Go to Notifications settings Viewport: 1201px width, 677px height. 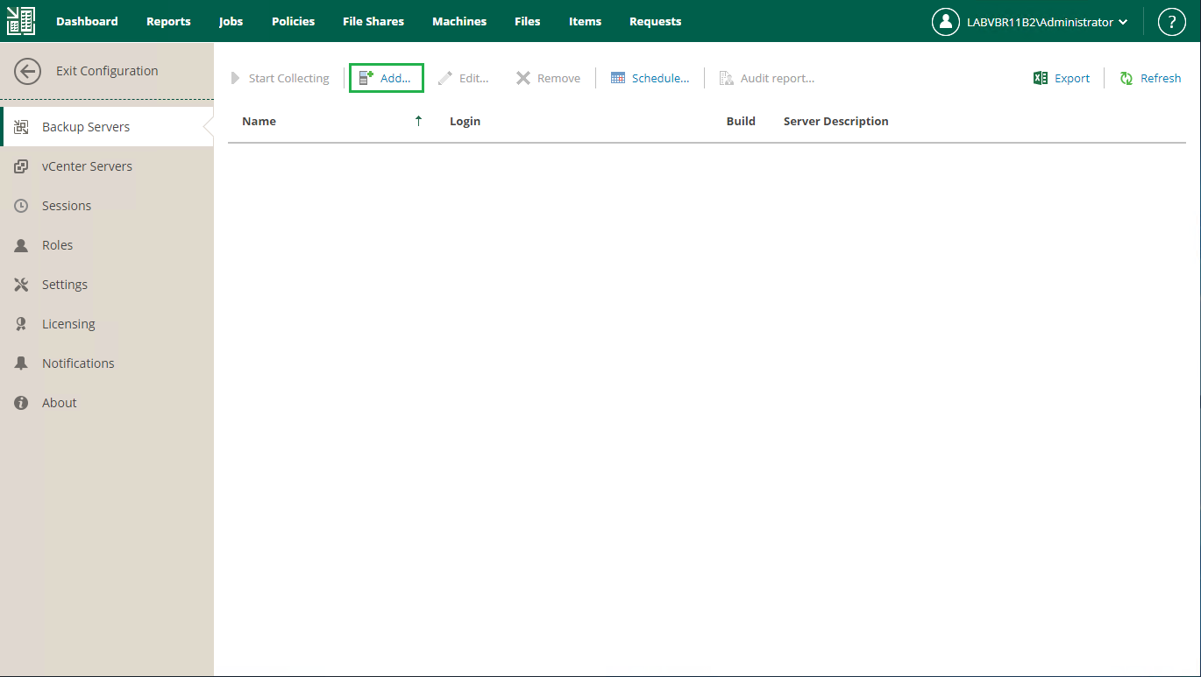(78, 363)
